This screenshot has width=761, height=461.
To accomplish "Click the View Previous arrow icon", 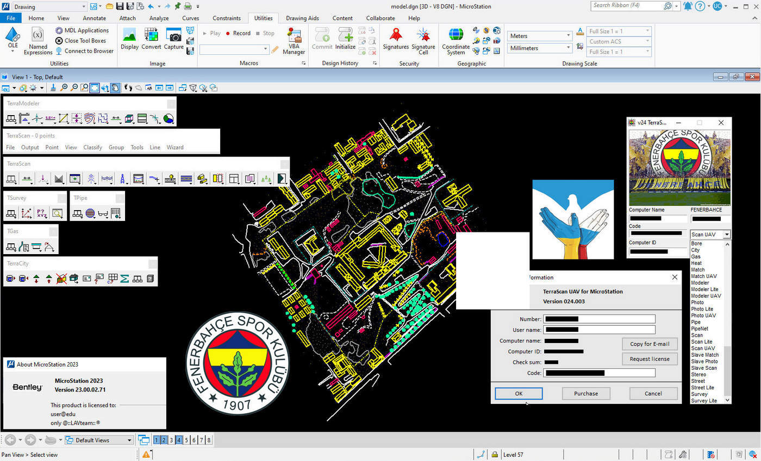I will pyautogui.click(x=159, y=87).
